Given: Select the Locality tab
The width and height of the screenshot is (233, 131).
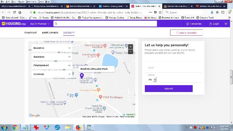Looking at the screenshot, I should [69, 32].
